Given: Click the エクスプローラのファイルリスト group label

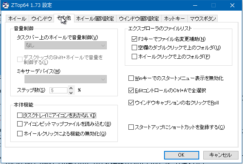Looking at the screenshot, I should (160, 29).
